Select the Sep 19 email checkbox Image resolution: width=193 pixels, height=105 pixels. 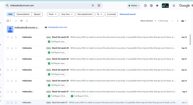(8, 37)
